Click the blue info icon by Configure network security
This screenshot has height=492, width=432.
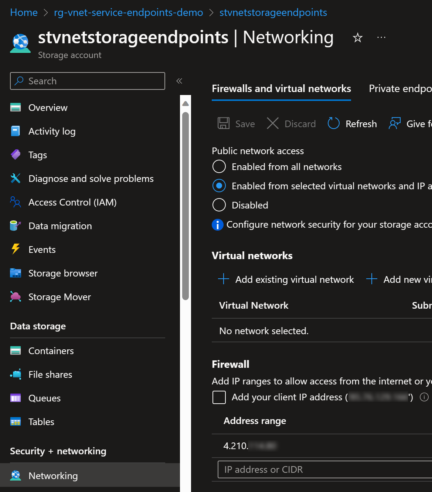(x=218, y=224)
